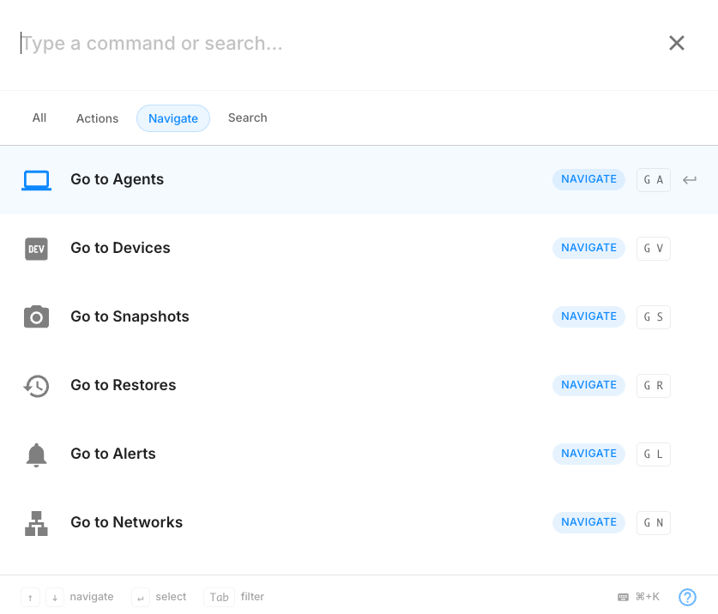Open the Search filter tab
Image resolution: width=718 pixels, height=614 pixels.
tap(247, 118)
